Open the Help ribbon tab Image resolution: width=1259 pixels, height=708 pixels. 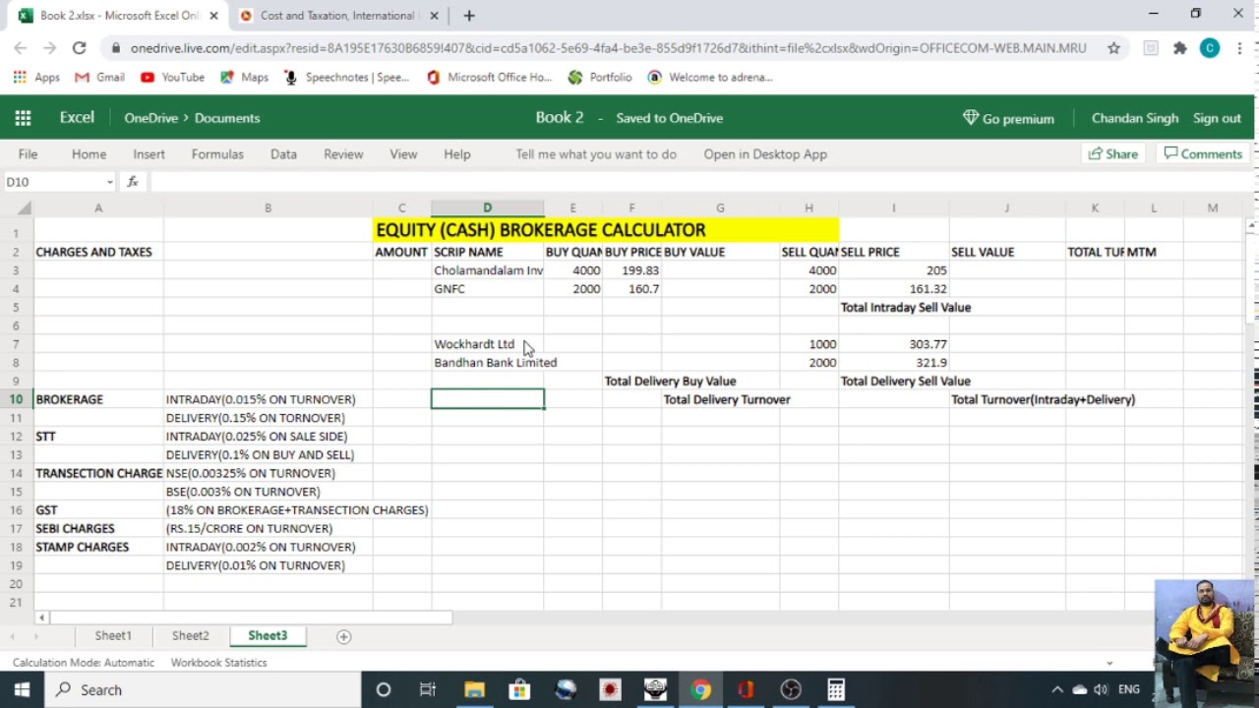click(456, 154)
